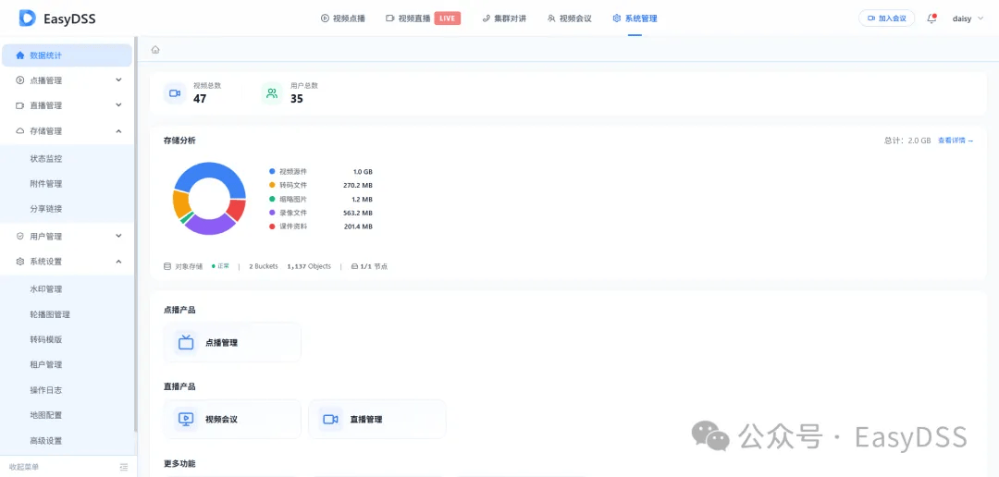The width and height of the screenshot is (999, 477).
Task: Click the 视频会议 monitor card icon
Action: pyautogui.click(x=186, y=419)
